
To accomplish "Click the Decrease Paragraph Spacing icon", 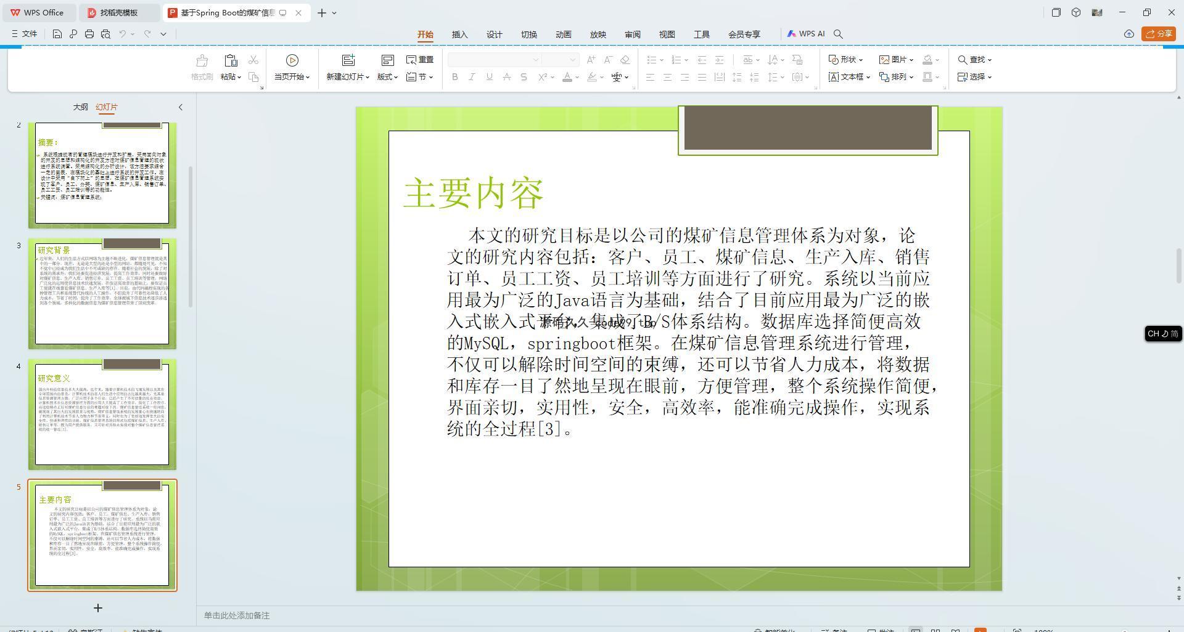I will 754,77.
